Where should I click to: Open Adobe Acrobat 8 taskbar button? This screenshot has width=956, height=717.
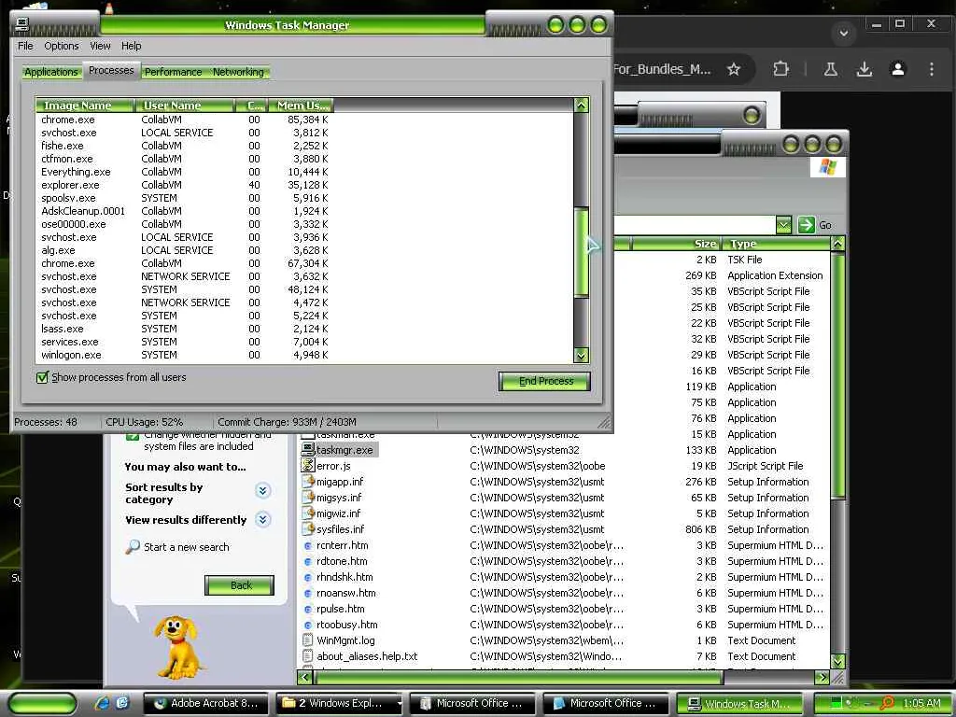[x=205, y=703]
